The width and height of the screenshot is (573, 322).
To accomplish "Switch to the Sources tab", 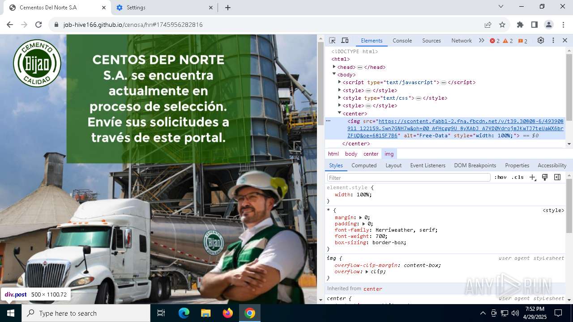I will (x=432, y=40).
